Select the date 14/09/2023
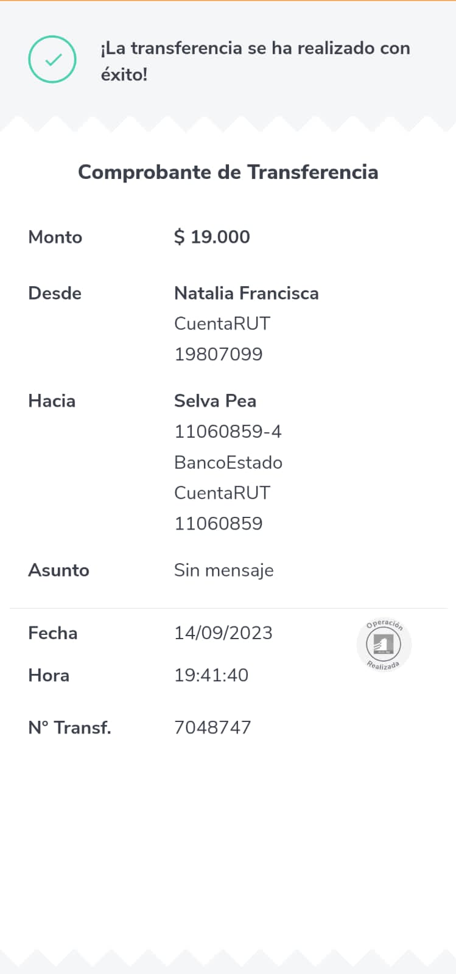 pos(223,633)
